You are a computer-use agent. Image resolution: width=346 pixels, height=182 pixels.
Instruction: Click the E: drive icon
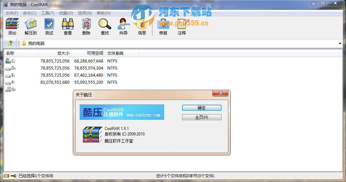click(x=8, y=76)
